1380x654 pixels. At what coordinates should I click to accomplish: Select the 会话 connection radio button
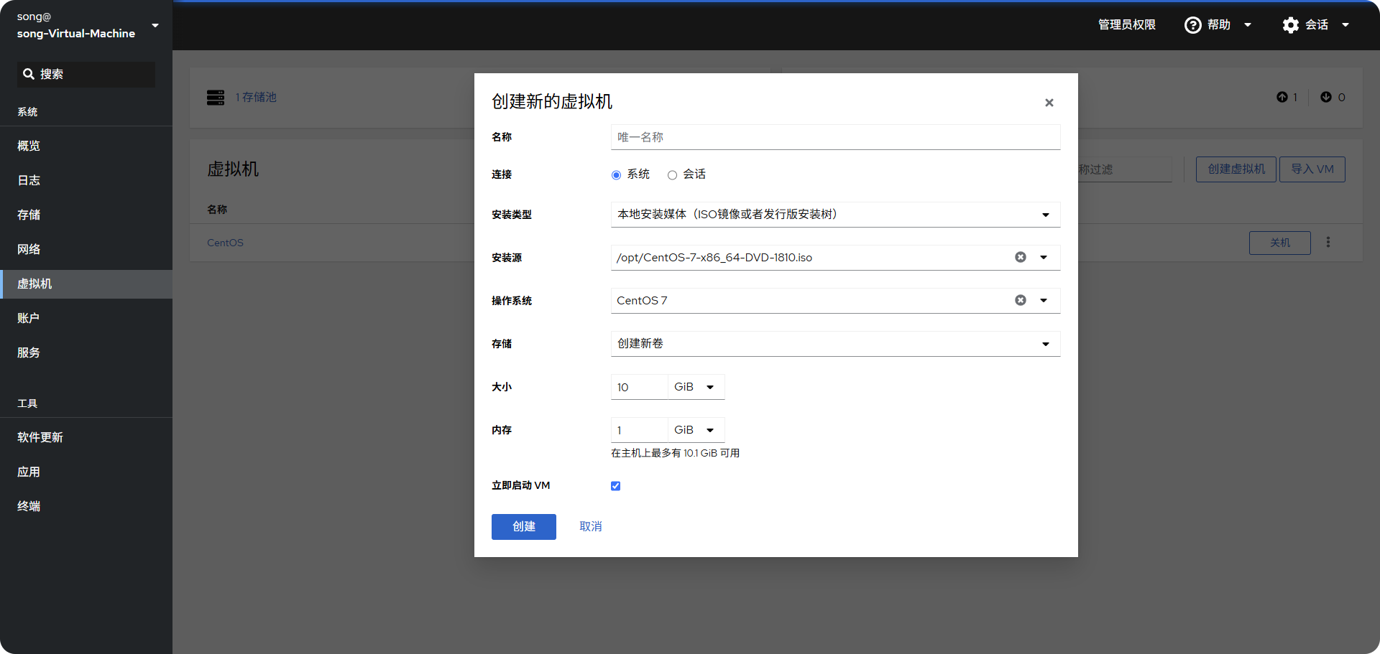click(x=672, y=175)
